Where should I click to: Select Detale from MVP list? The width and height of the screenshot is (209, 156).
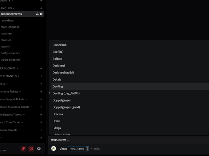coord(130,79)
